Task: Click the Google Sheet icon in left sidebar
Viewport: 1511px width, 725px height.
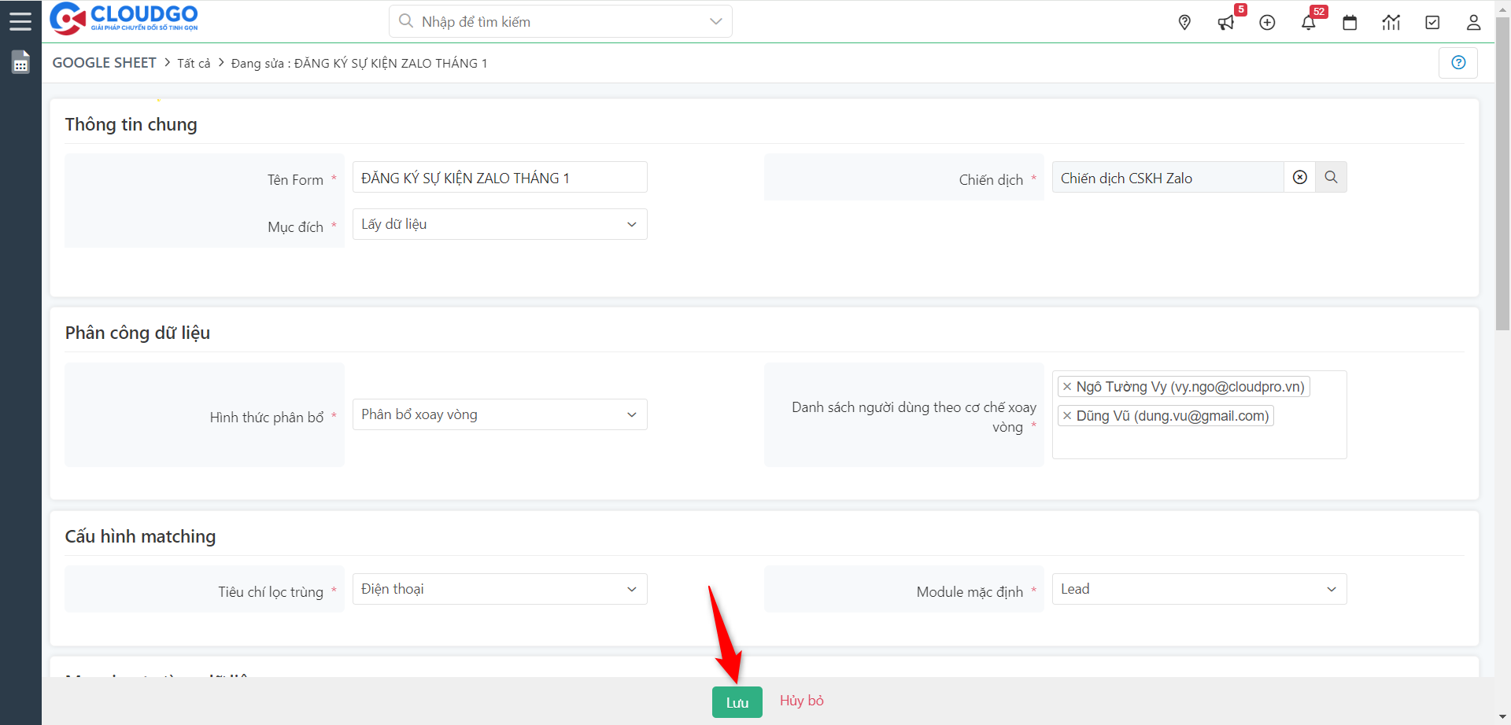Action: pyautogui.click(x=20, y=61)
